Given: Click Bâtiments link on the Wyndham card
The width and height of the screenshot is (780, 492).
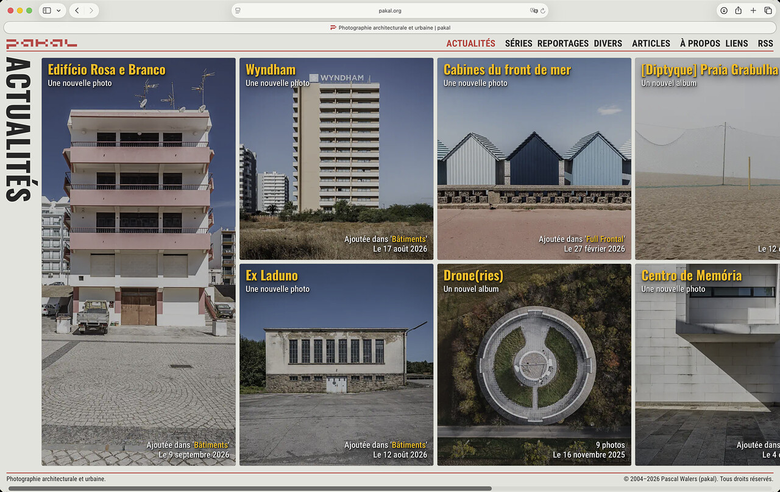Looking at the screenshot, I should (409, 239).
